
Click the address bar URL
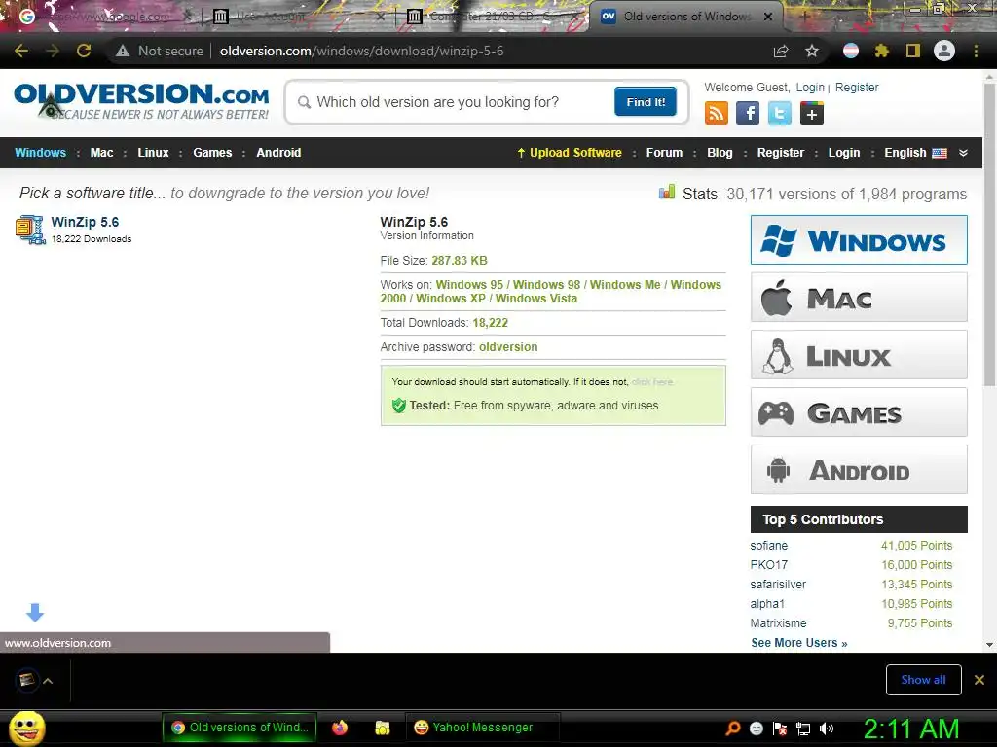362,51
